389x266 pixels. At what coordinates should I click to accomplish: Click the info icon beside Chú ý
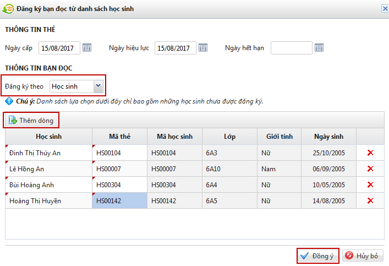pyautogui.click(x=9, y=101)
